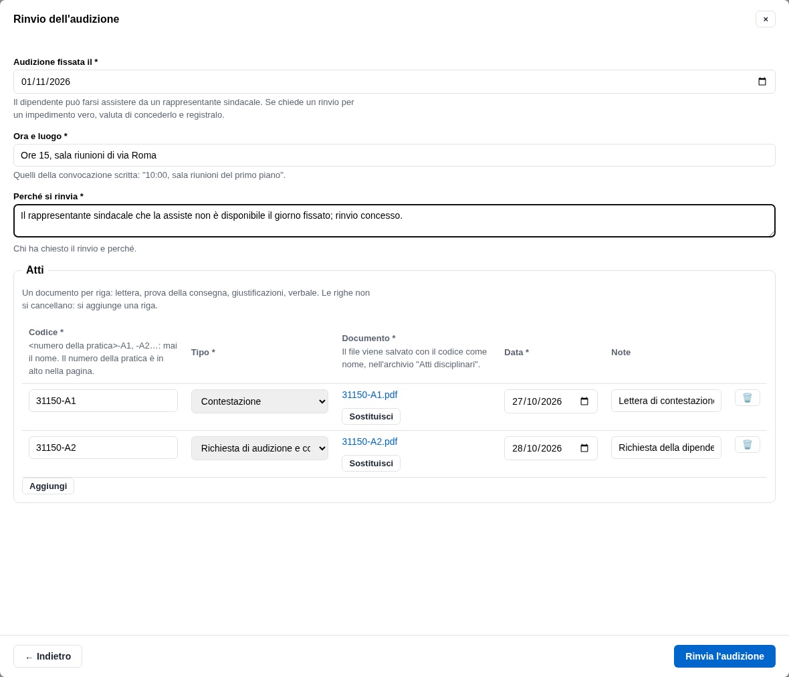The width and height of the screenshot is (789, 677).
Task: Delete row 31150-A2 with trash icon
Action: click(x=747, y=444)
